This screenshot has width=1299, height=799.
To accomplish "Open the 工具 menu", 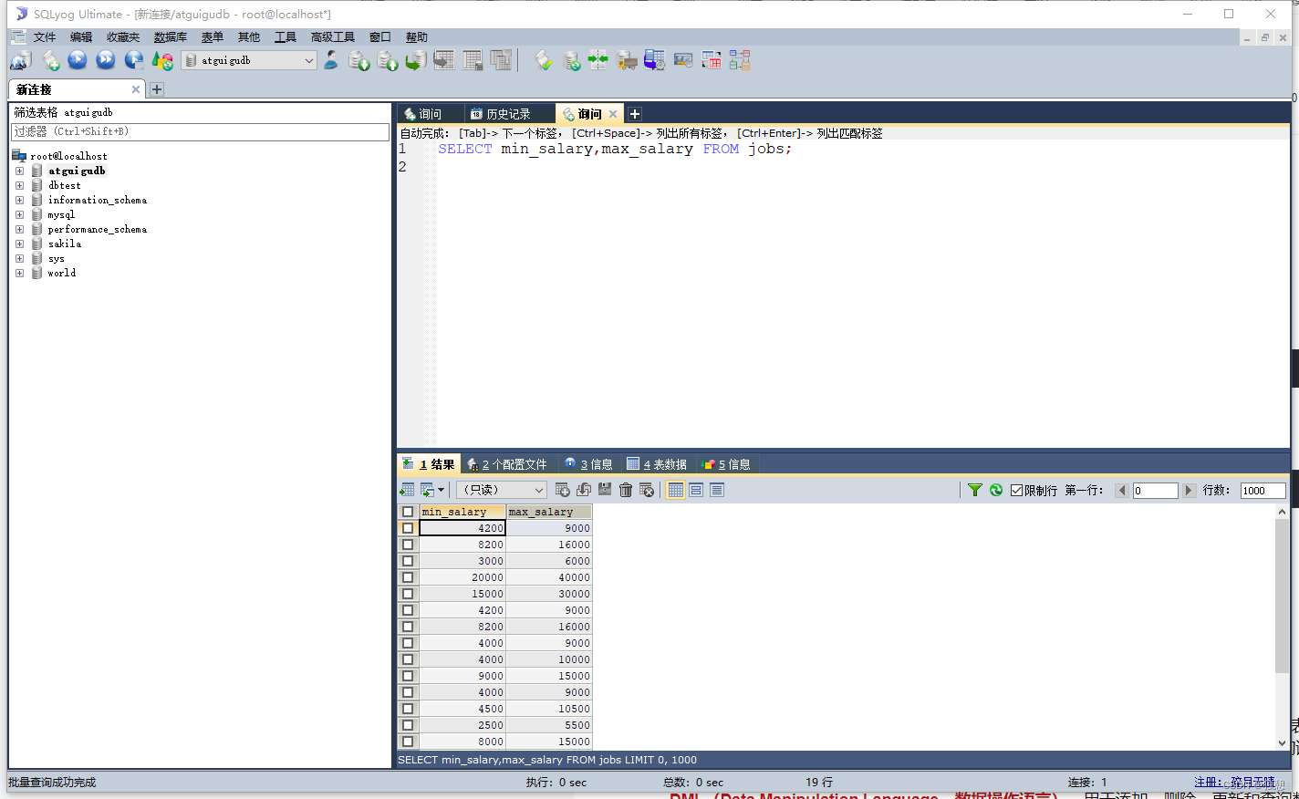I will tap(285, 36).
